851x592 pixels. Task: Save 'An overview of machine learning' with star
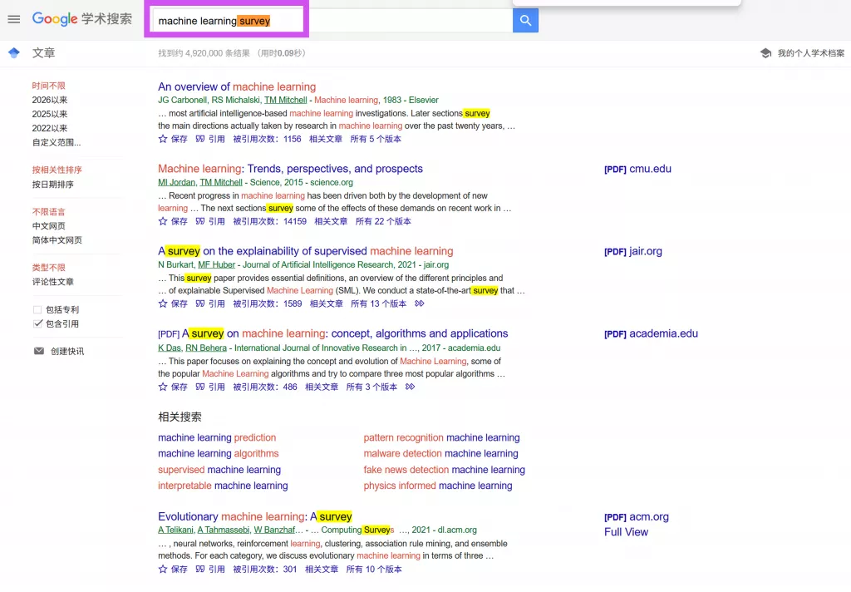[173, 140]
